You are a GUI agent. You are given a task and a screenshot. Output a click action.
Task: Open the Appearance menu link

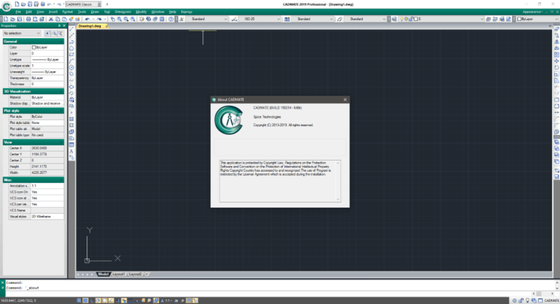point(536,12)
